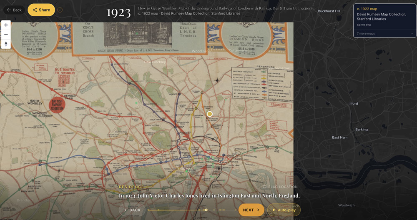417x220 pixels.
Task: Click the 'How to Get to Wembley' map title
Action: [226, 8]
